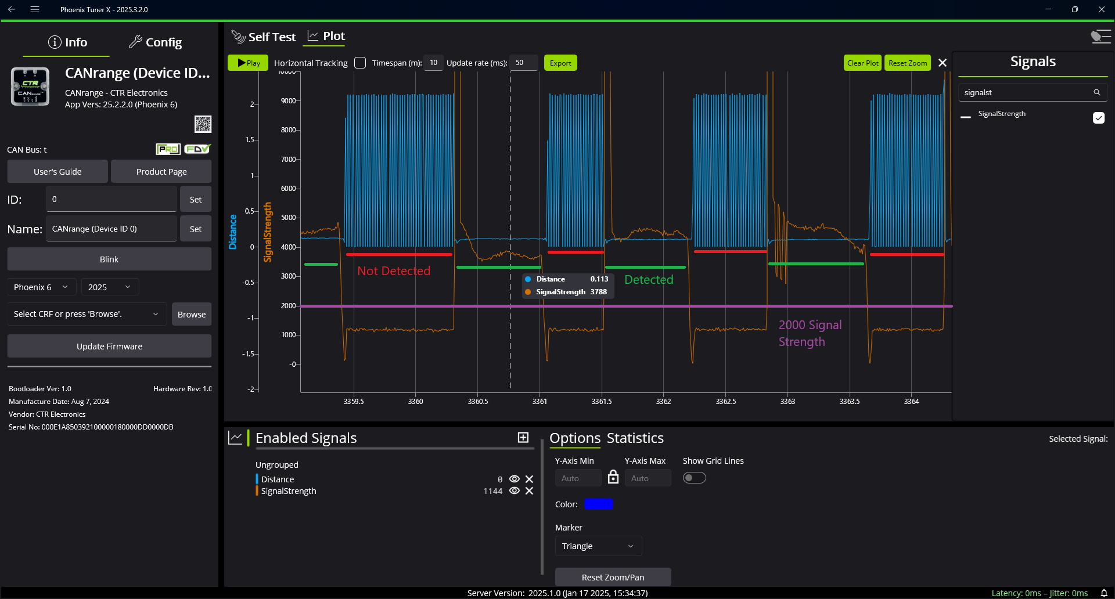Image resolution: width=1115 pixels, height=599 pixels.
Task: Click Update Firmware button
Action: point(109,347)
